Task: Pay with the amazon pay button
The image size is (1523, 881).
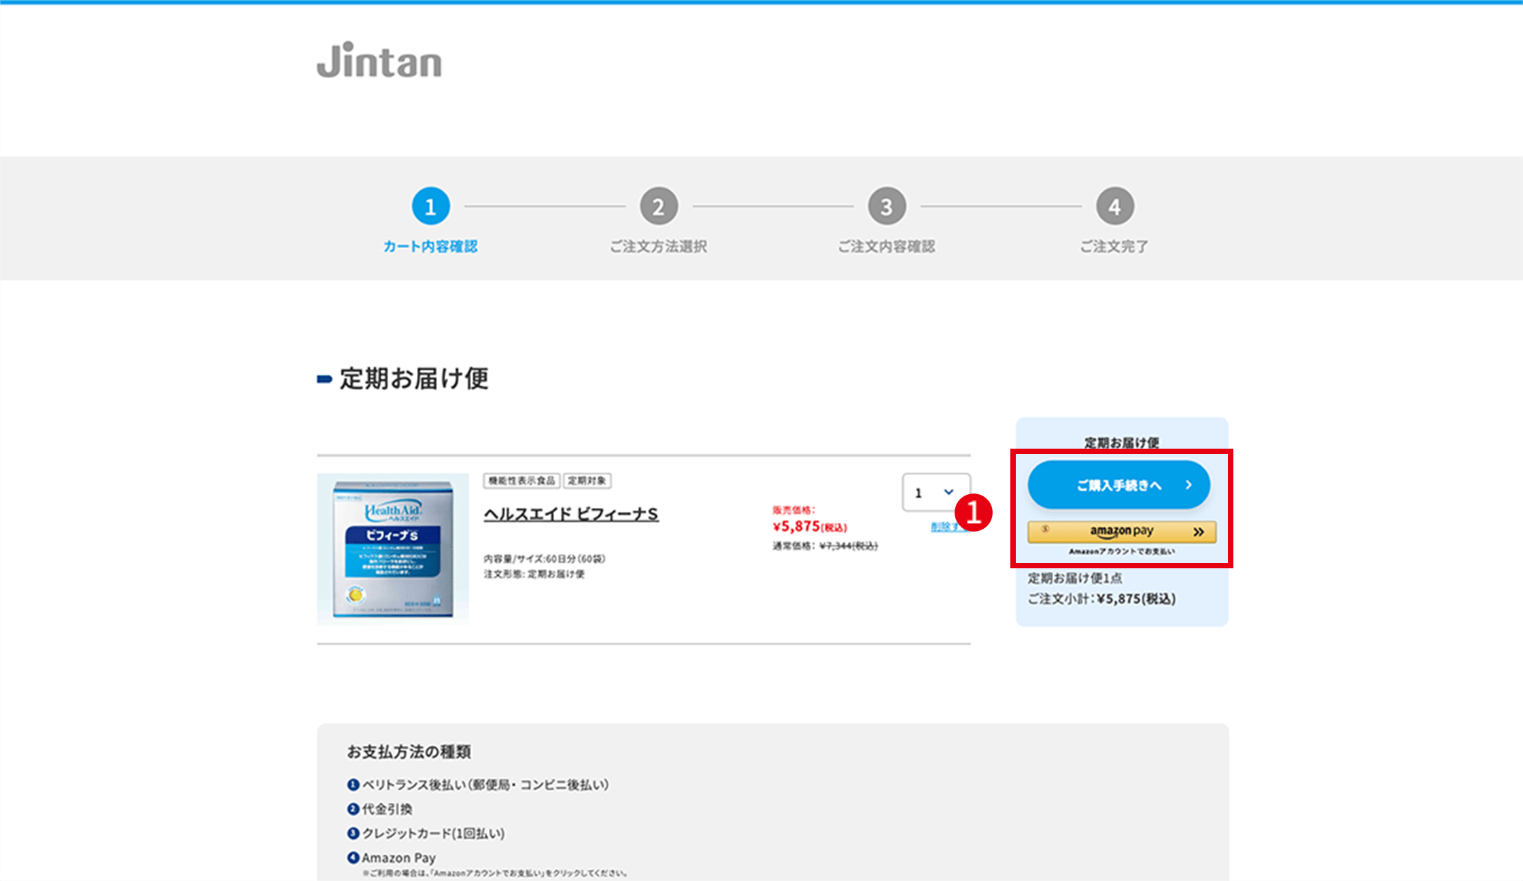Action: [1122, 532]
